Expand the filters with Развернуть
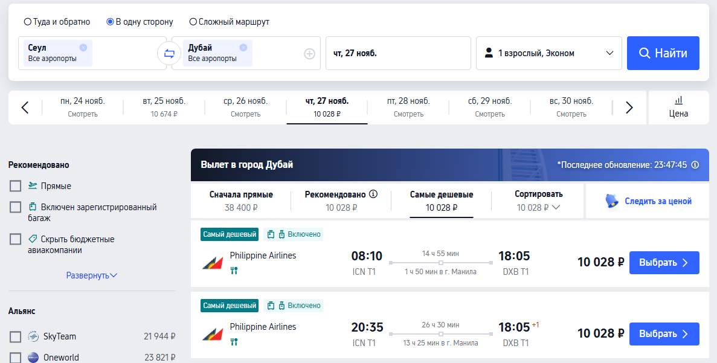717x363 pixels. pyautogui.click(x=92, y=275)
